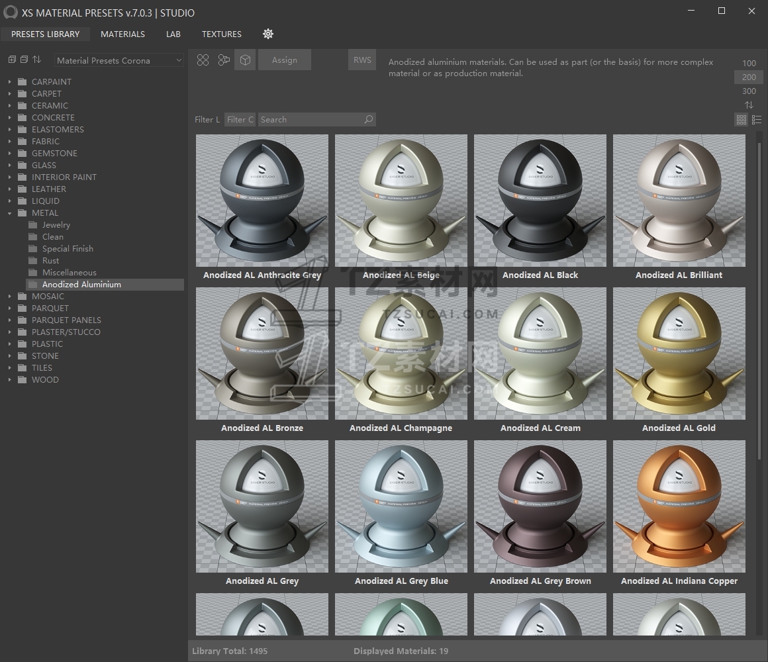Set thumbnail size to 300
This screenshot has height=662, width=768.
tap(749, 91)
